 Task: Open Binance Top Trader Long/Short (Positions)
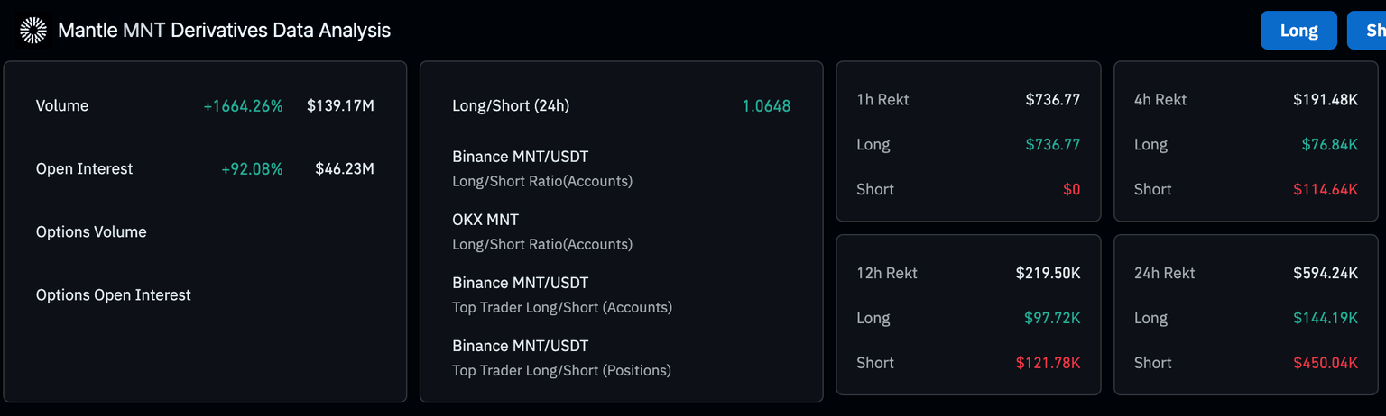pyautogui.click(x=561, y=357)
